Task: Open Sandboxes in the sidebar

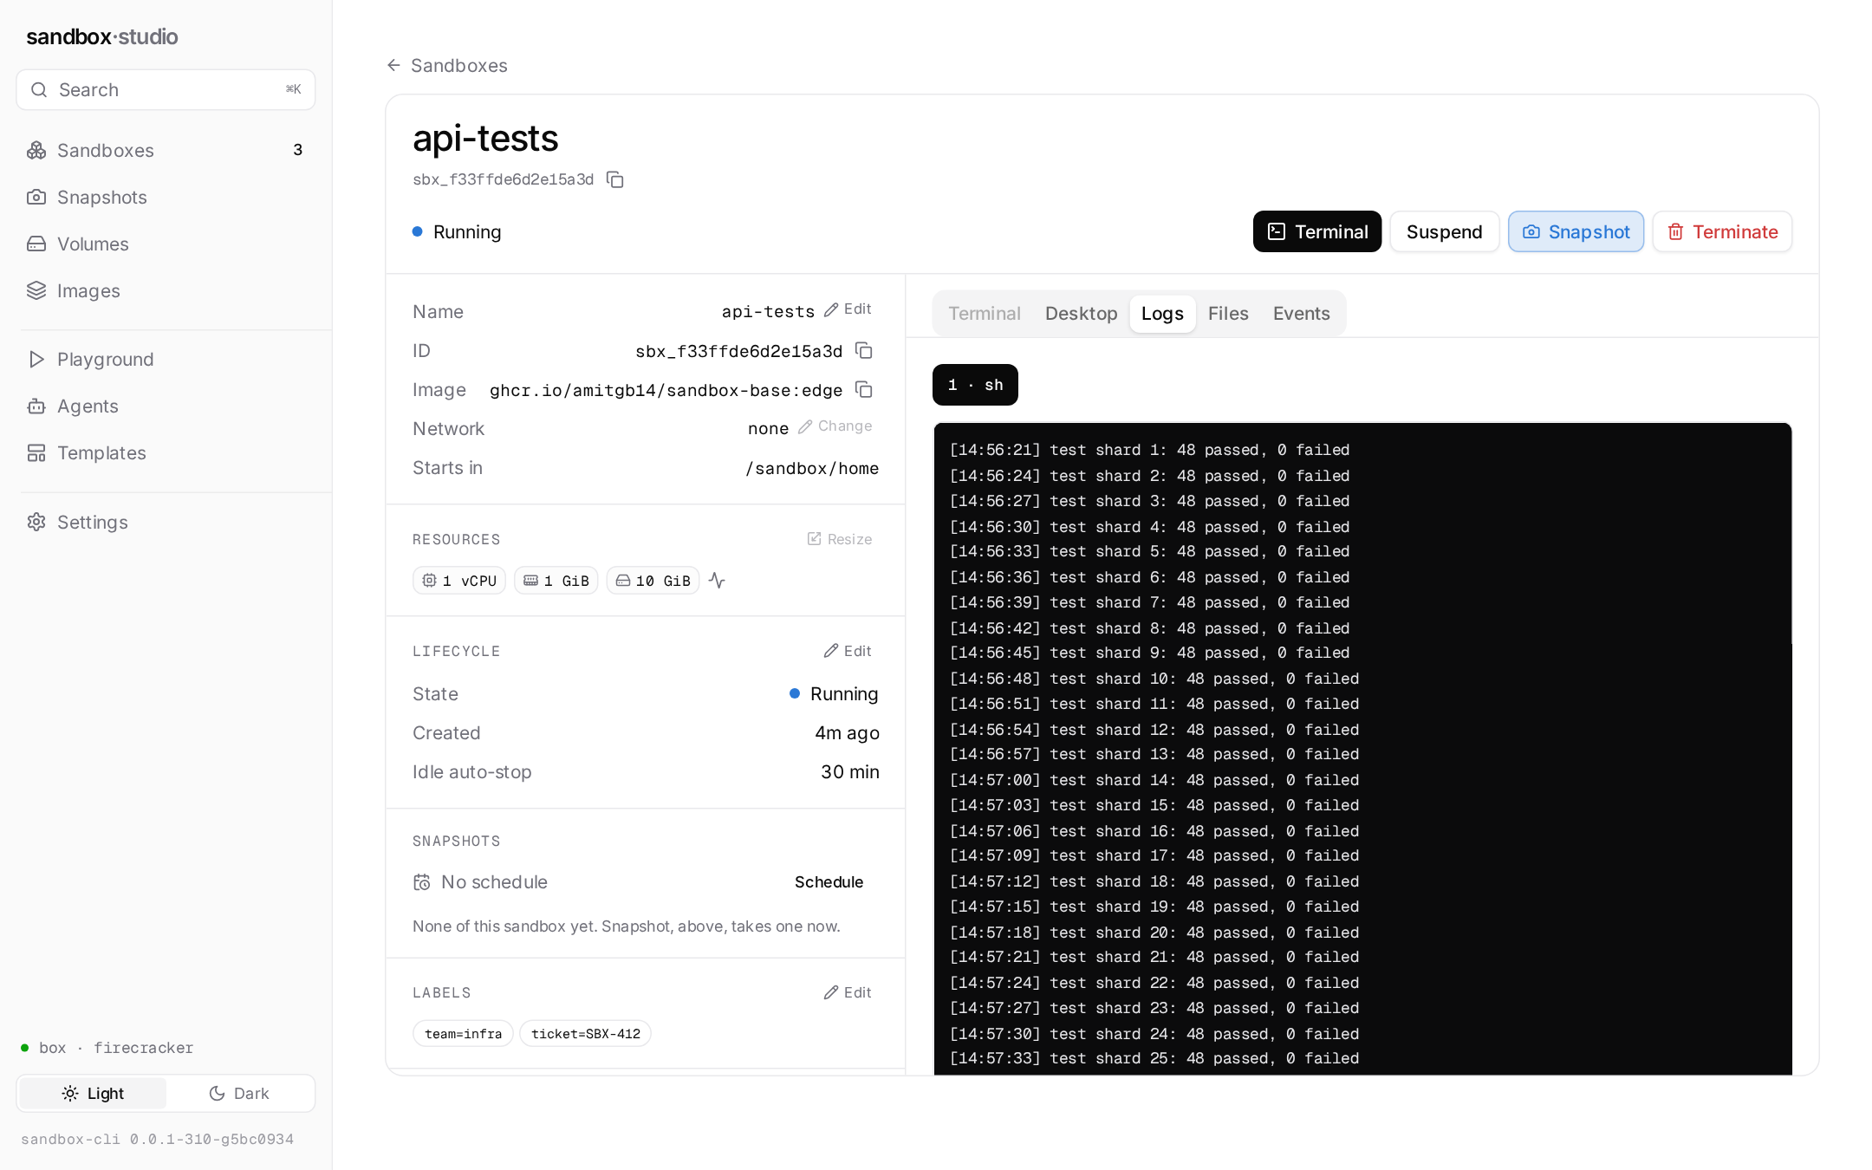Action: 166,150
